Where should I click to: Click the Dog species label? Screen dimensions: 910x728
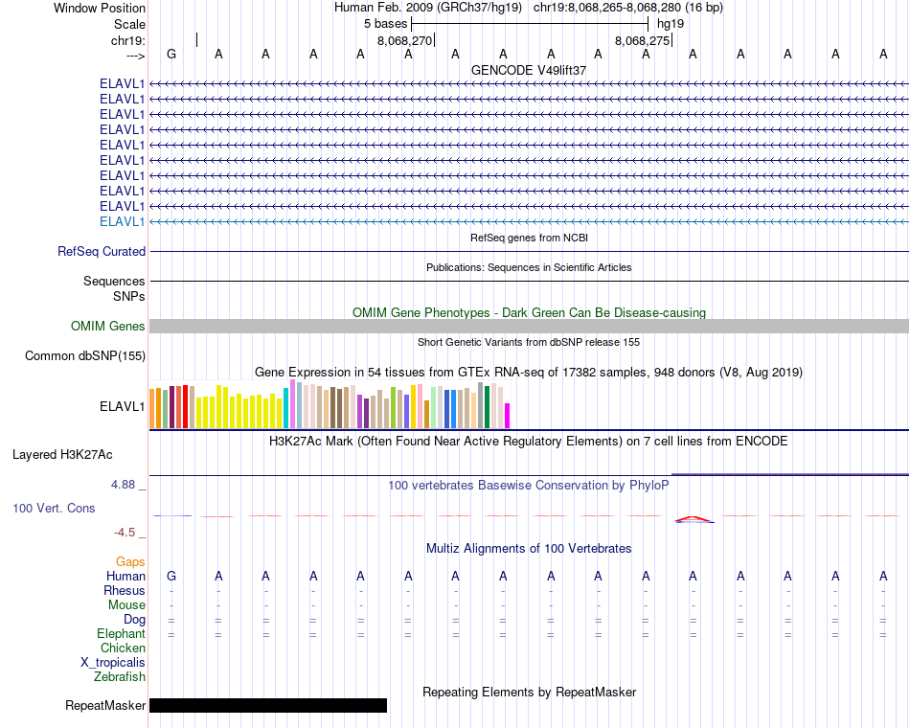(x=134, y=620)
